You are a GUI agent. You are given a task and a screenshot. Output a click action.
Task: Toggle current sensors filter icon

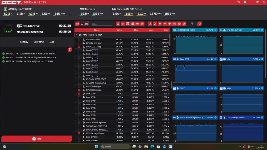pyautogui.click(x=165, y=24)
